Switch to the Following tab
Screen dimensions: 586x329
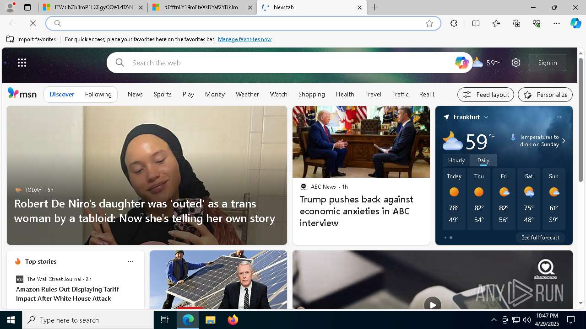tap(98, 94)
